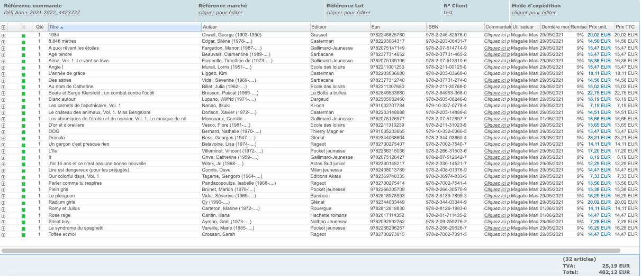Click the green status icon for DOG
641x276 pixels.
tap(23, 131)
